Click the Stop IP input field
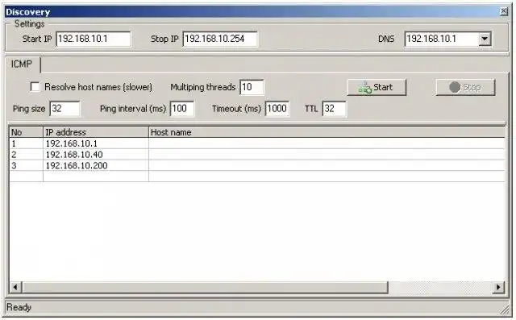 pyautogui.click(x=220, y=39)
